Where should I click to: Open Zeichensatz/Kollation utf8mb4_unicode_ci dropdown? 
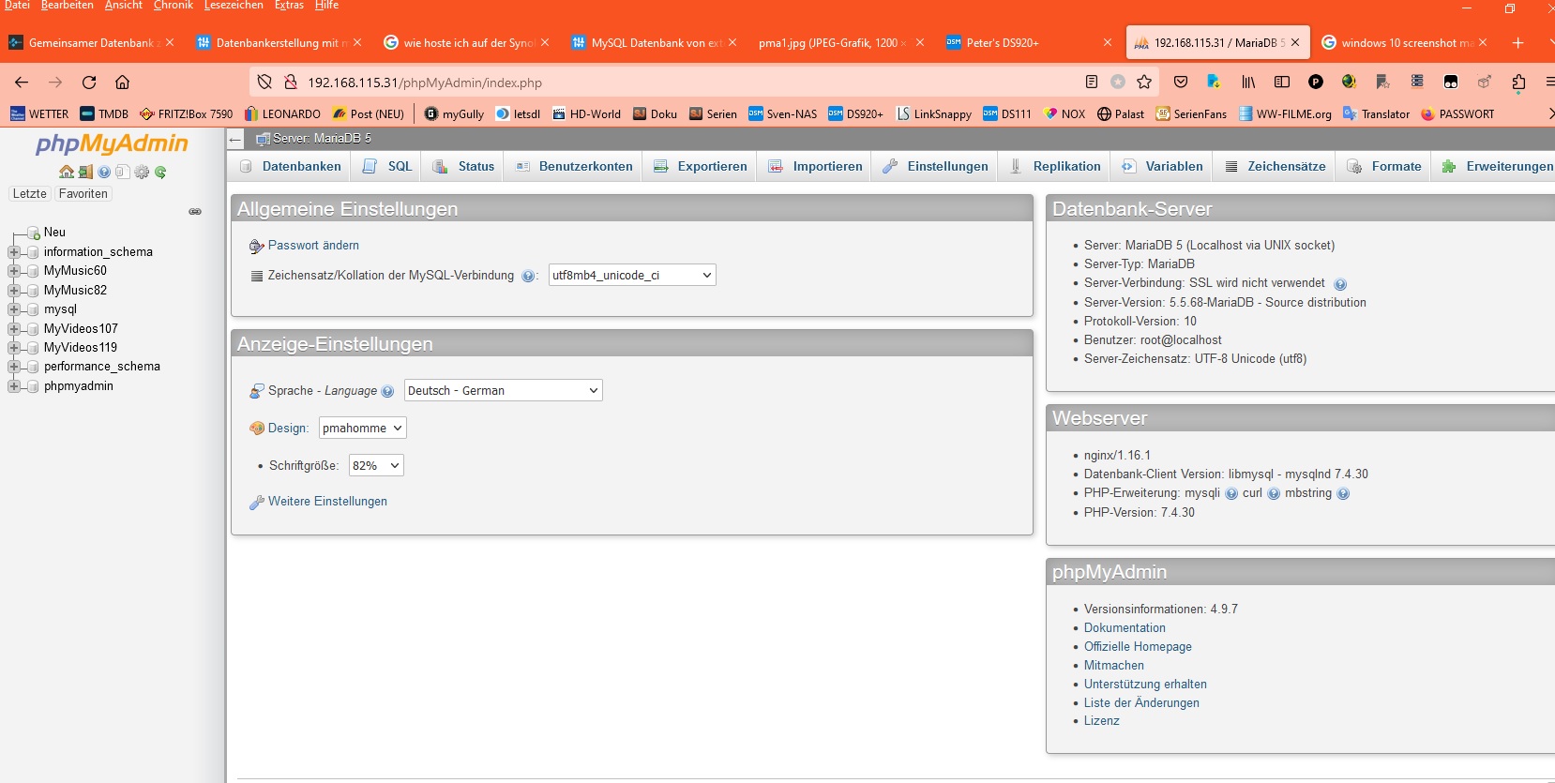pos(632,275)
